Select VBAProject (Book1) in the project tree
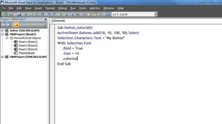This screenshot has width=222, height=124. tap(23, 34)
